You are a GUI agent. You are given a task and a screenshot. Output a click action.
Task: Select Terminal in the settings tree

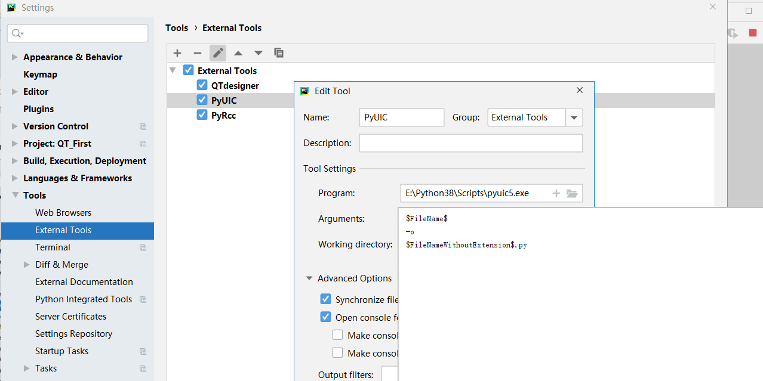tap(53, 247)
